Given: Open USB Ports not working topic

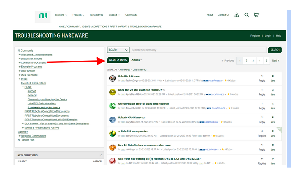Looking at the screenshot, I should (159, 159).
